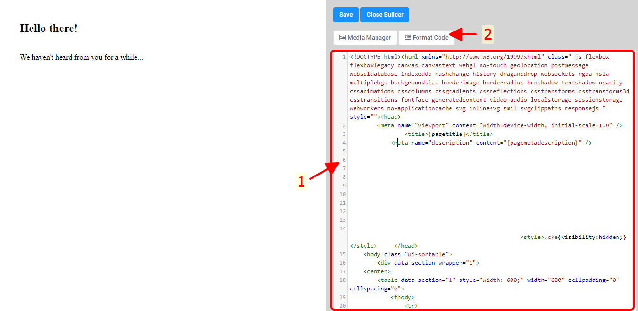Click line number 1 in the gutter
Viewport: 638px width, 311px height.
point(344,57)
